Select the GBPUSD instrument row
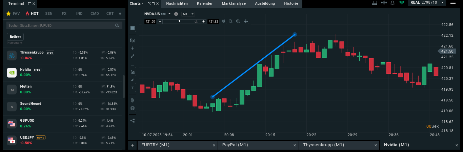 point(63,123)
